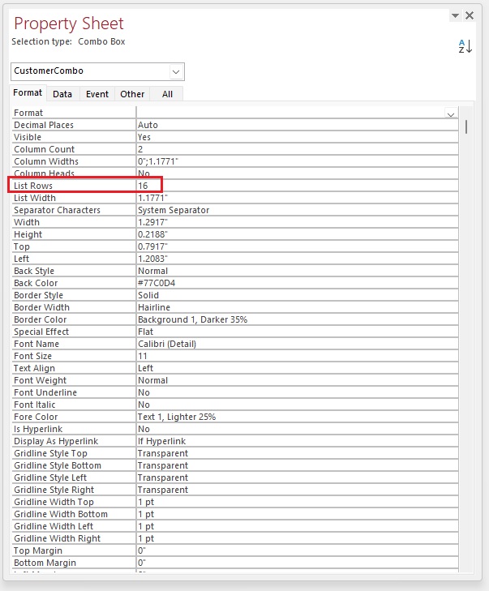489x591 pixels.
Task: Edit the Font Size value 11
Action: (x=297, y=356)
